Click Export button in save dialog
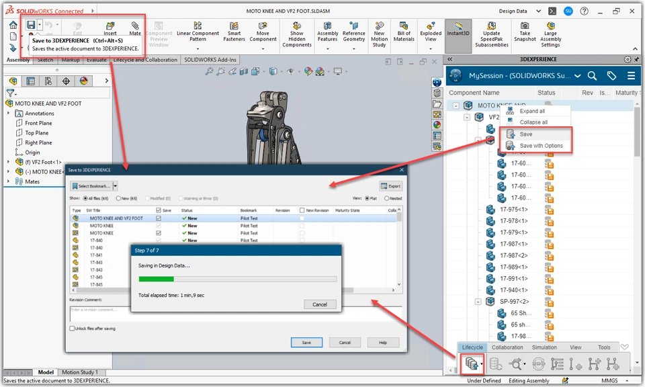This screenshot has width=645, height=387. (390, 186)
